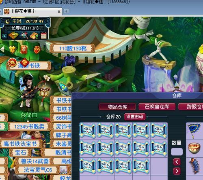Select first treasure map scroll, warehouse top row
203x180 pixels.
[x=88, y=131]
